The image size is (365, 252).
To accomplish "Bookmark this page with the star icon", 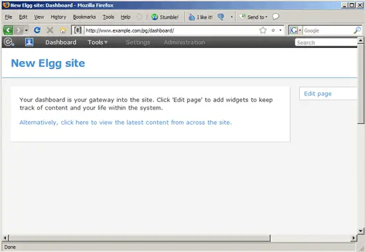I will point(263,31).
